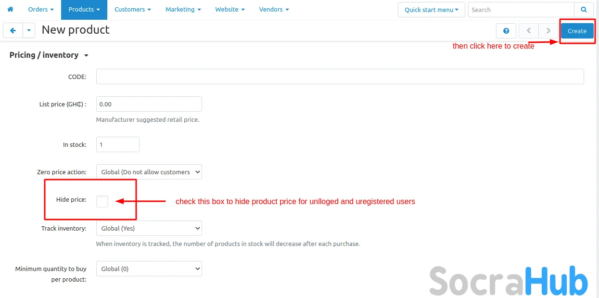Open the Orders menu
599x298 pixels.
pos(40,9)
